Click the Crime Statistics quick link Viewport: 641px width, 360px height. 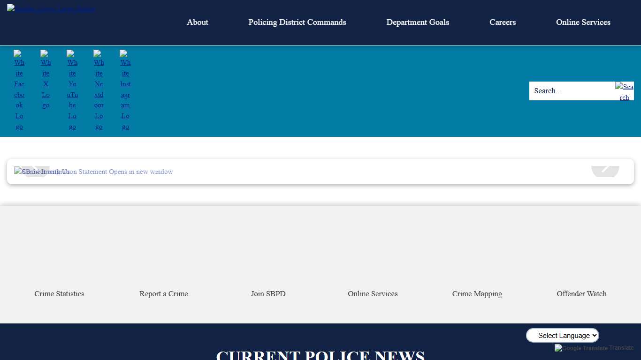59,293
